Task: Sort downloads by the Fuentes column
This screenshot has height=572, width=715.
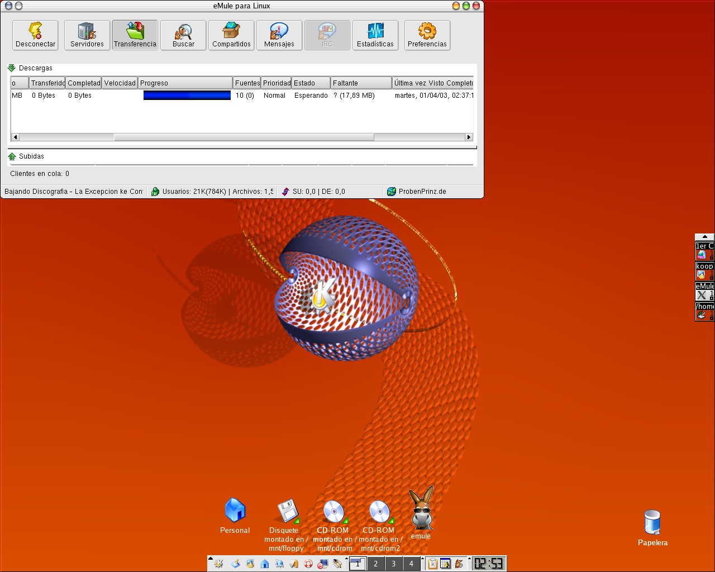Action: [x=247, y=83]
